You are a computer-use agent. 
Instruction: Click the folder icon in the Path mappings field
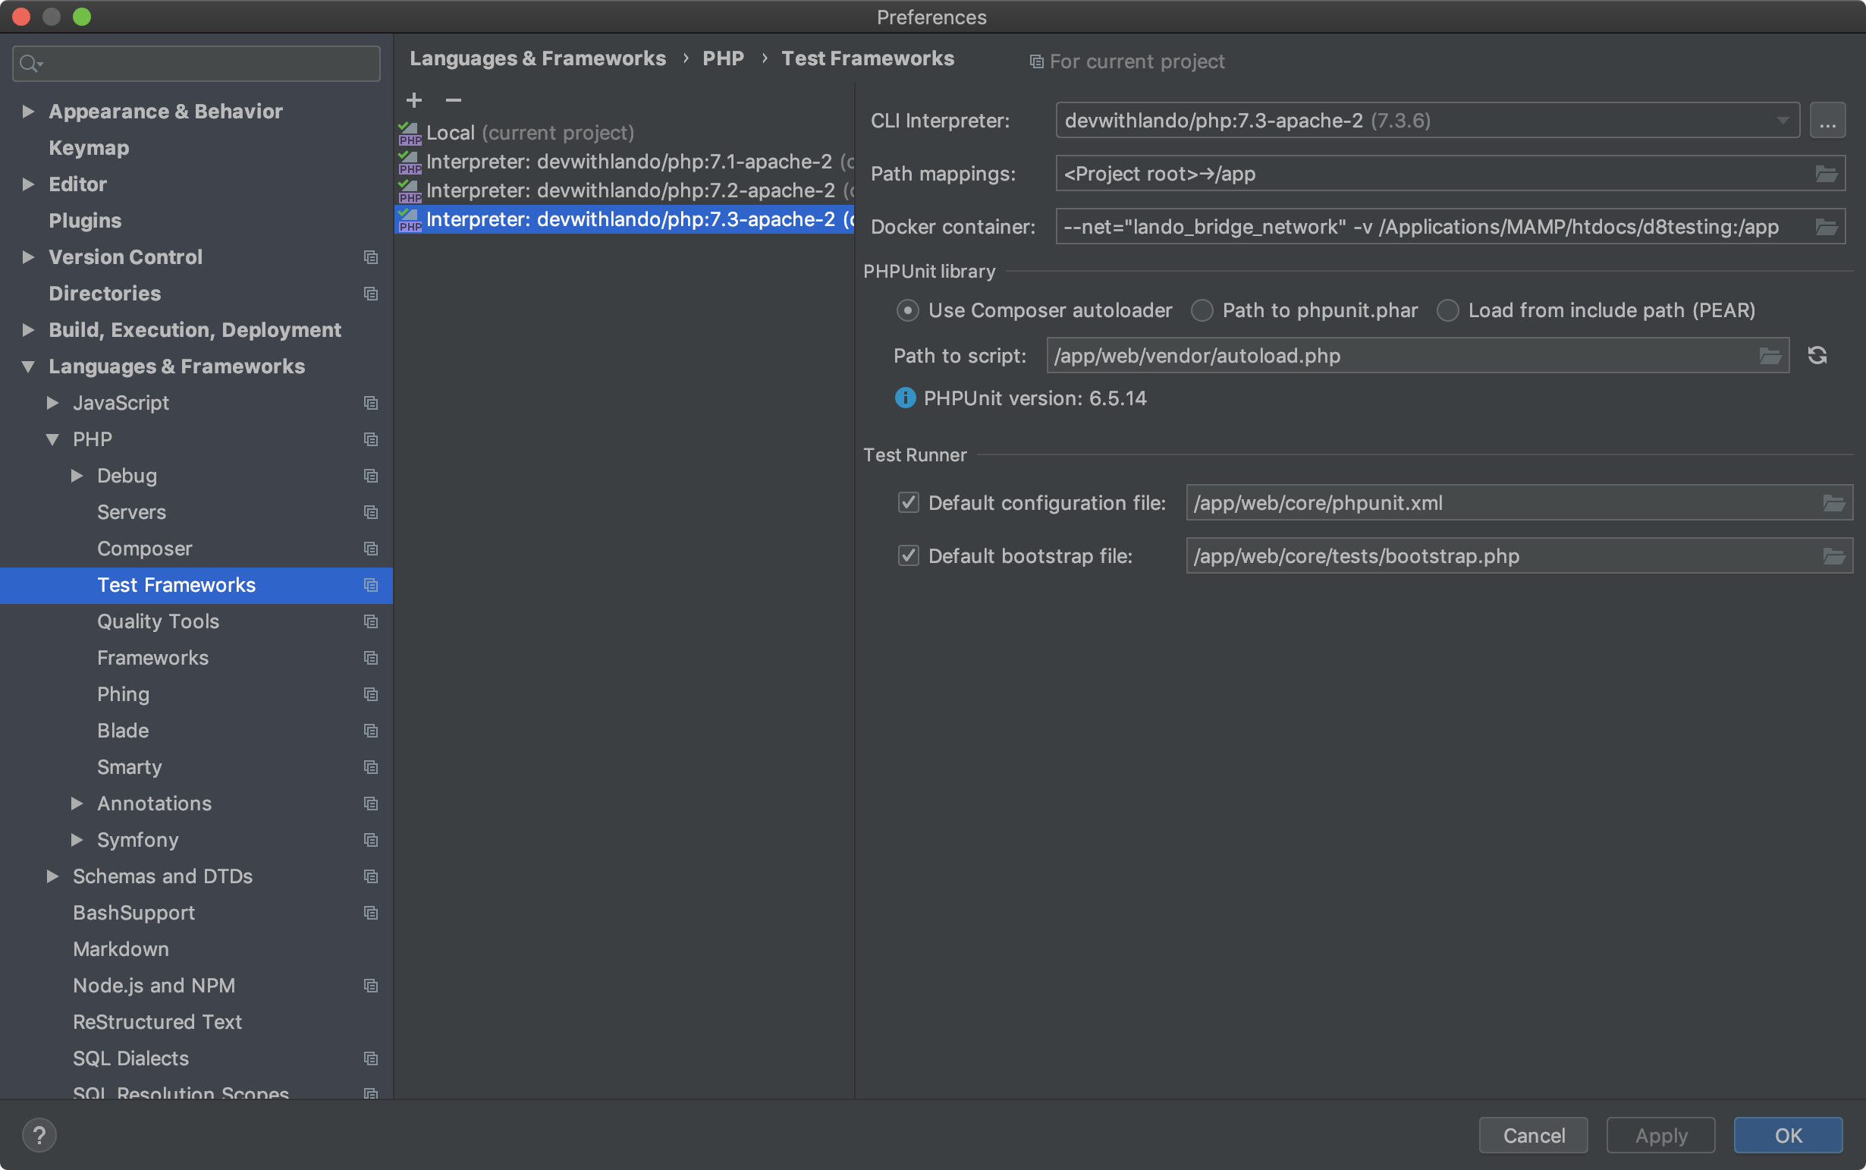click(x=1826, y=173)
